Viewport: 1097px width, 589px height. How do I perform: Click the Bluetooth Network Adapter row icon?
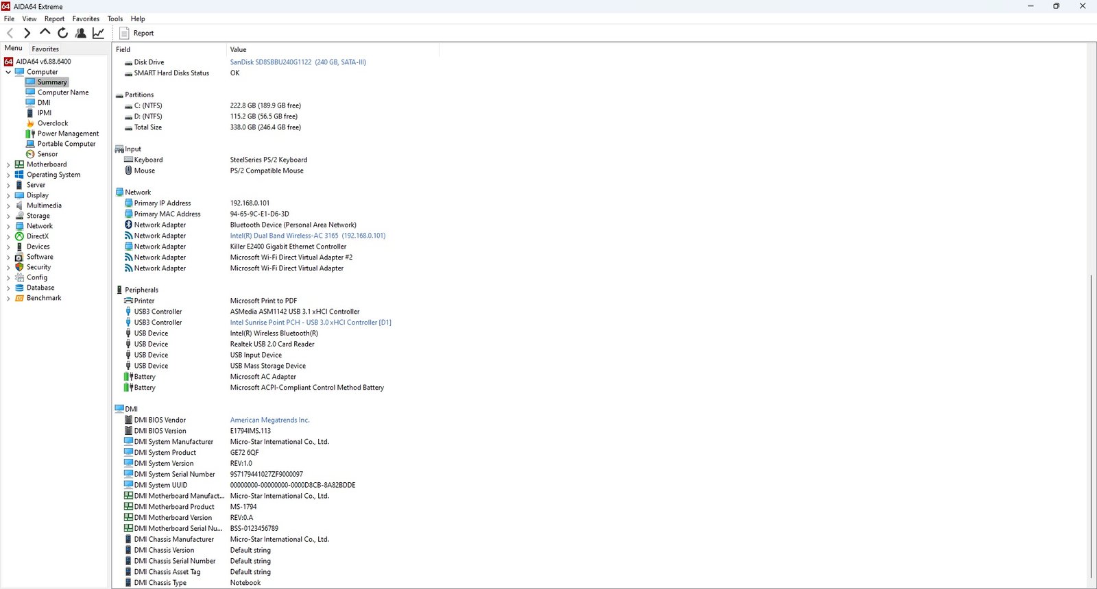coord(128,225)
